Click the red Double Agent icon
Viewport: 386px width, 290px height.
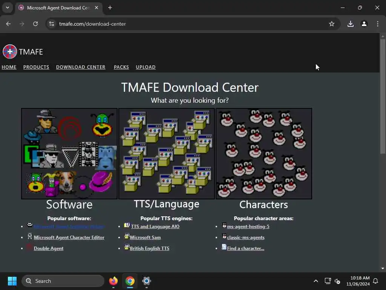29,247
